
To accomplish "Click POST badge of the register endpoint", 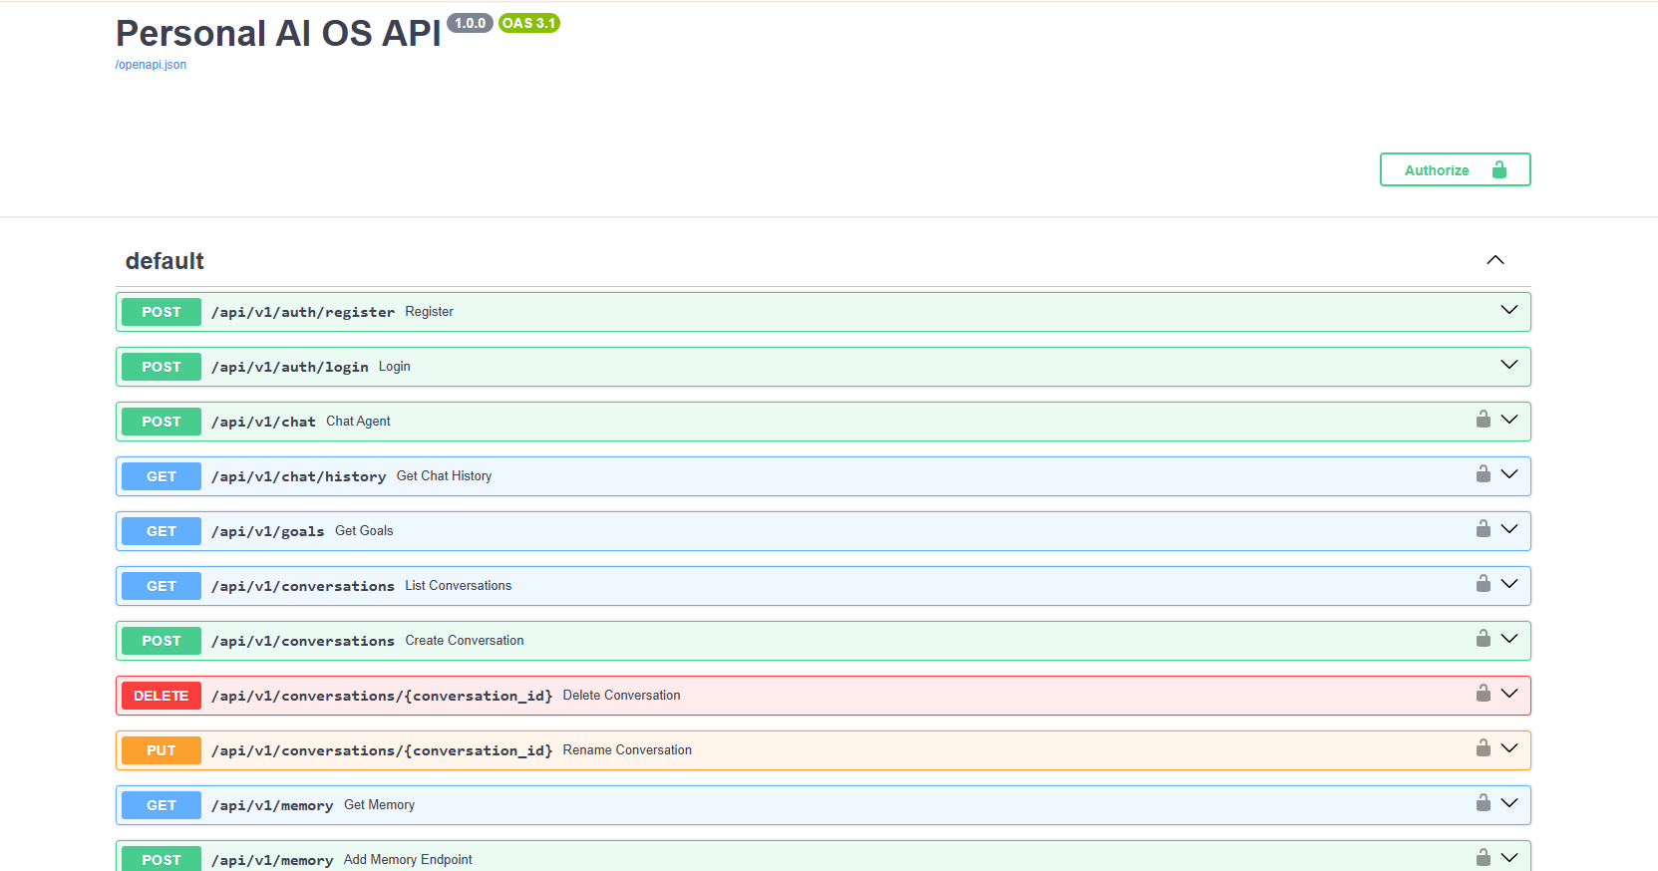I will pyautogui.click(x=162, y=312).
